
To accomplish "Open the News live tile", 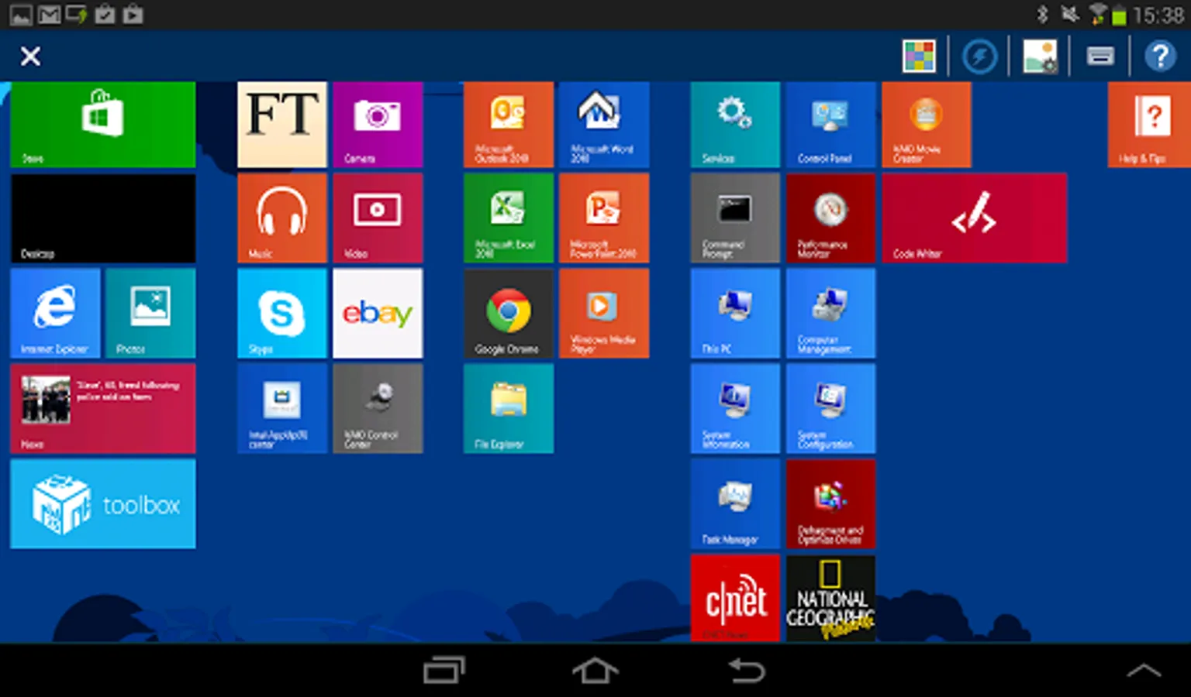I will (x=103, y=409).
